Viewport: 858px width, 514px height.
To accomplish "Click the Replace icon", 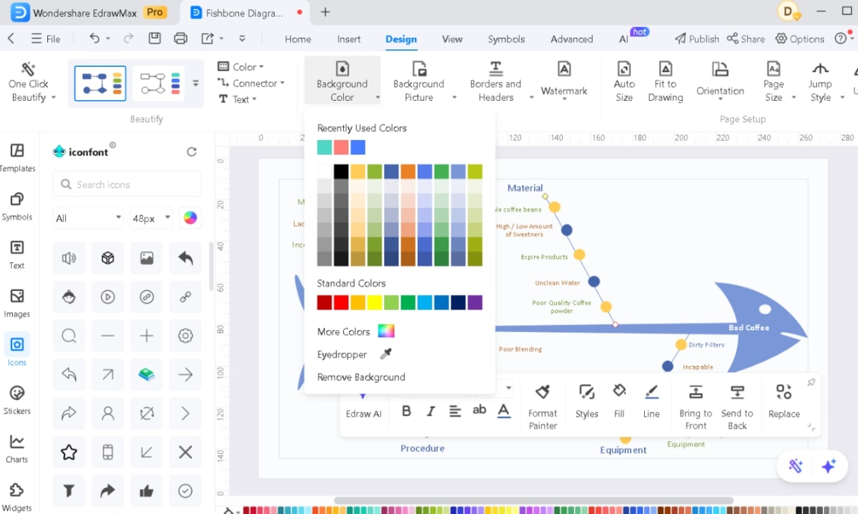I will 784,392.
